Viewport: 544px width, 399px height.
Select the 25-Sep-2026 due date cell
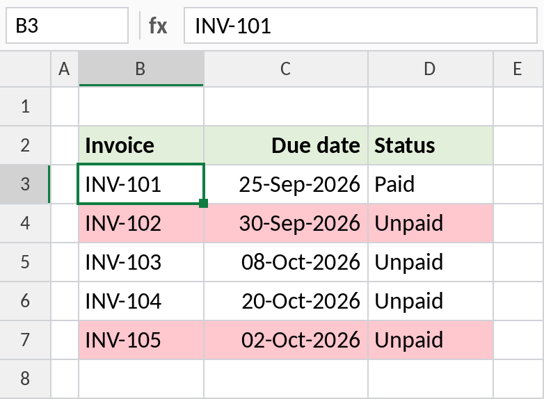tap(286, 184)
